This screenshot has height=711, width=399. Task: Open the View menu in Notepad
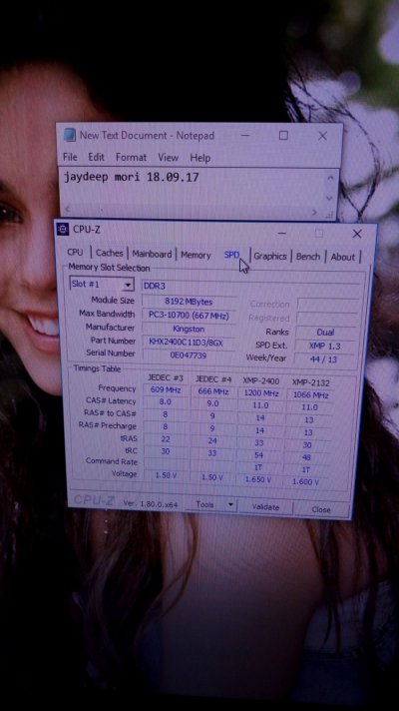tap(168, 158)
